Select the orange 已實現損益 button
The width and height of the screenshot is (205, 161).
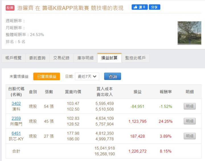click(x=46, y=77)
